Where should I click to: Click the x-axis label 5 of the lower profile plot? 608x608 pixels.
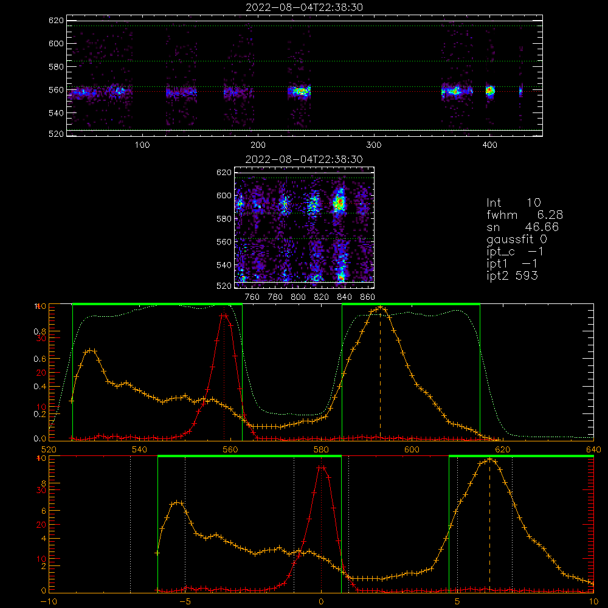point(457,602)
